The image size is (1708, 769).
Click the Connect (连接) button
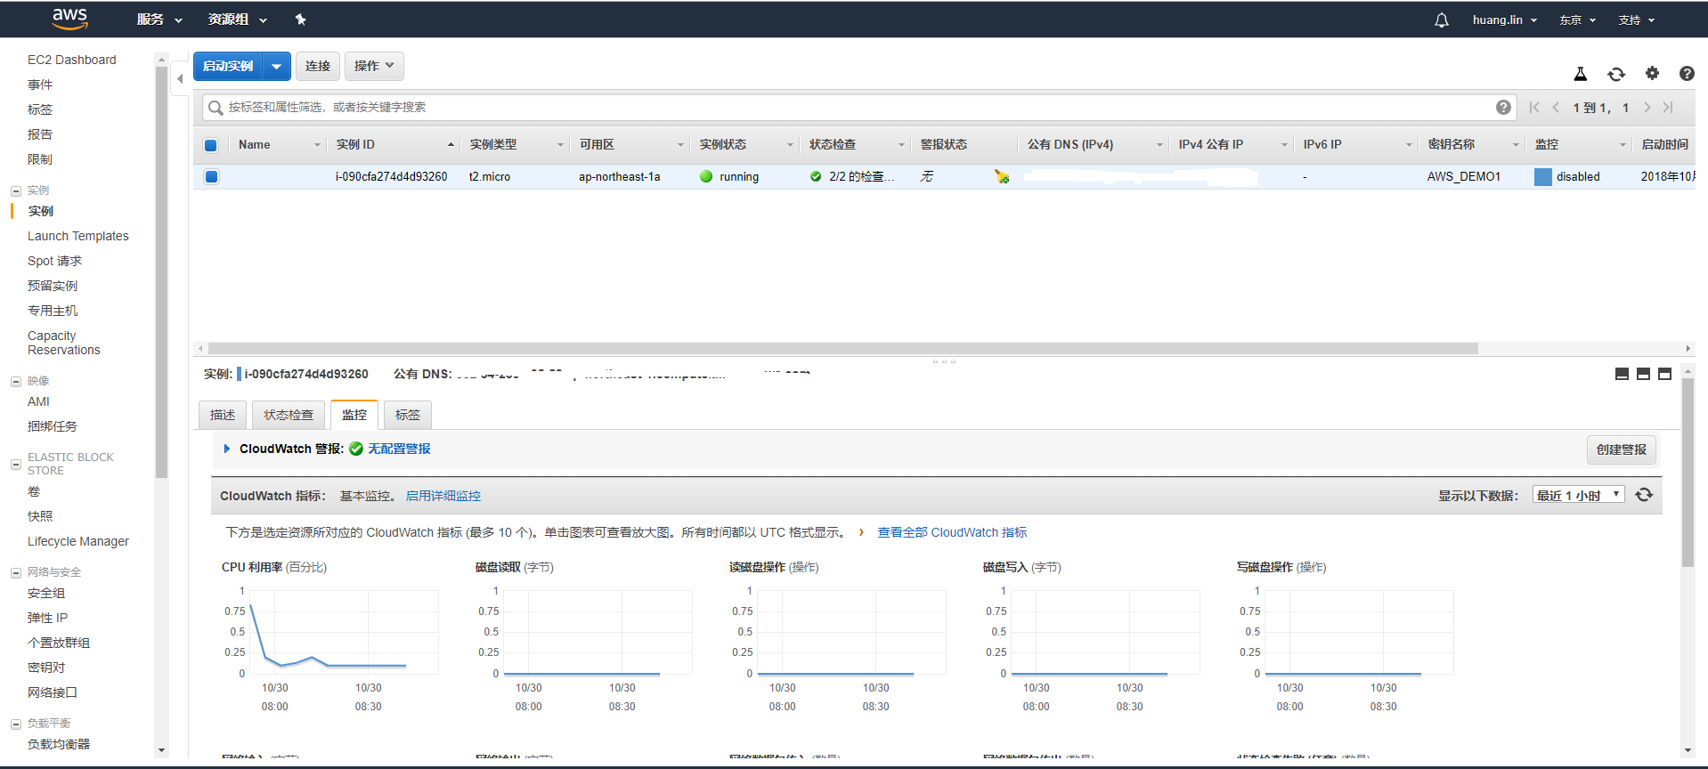(318, 66)
